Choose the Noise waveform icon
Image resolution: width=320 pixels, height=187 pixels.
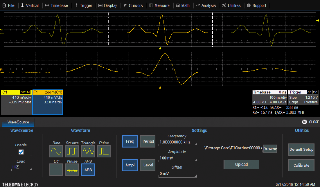point(72,169)
